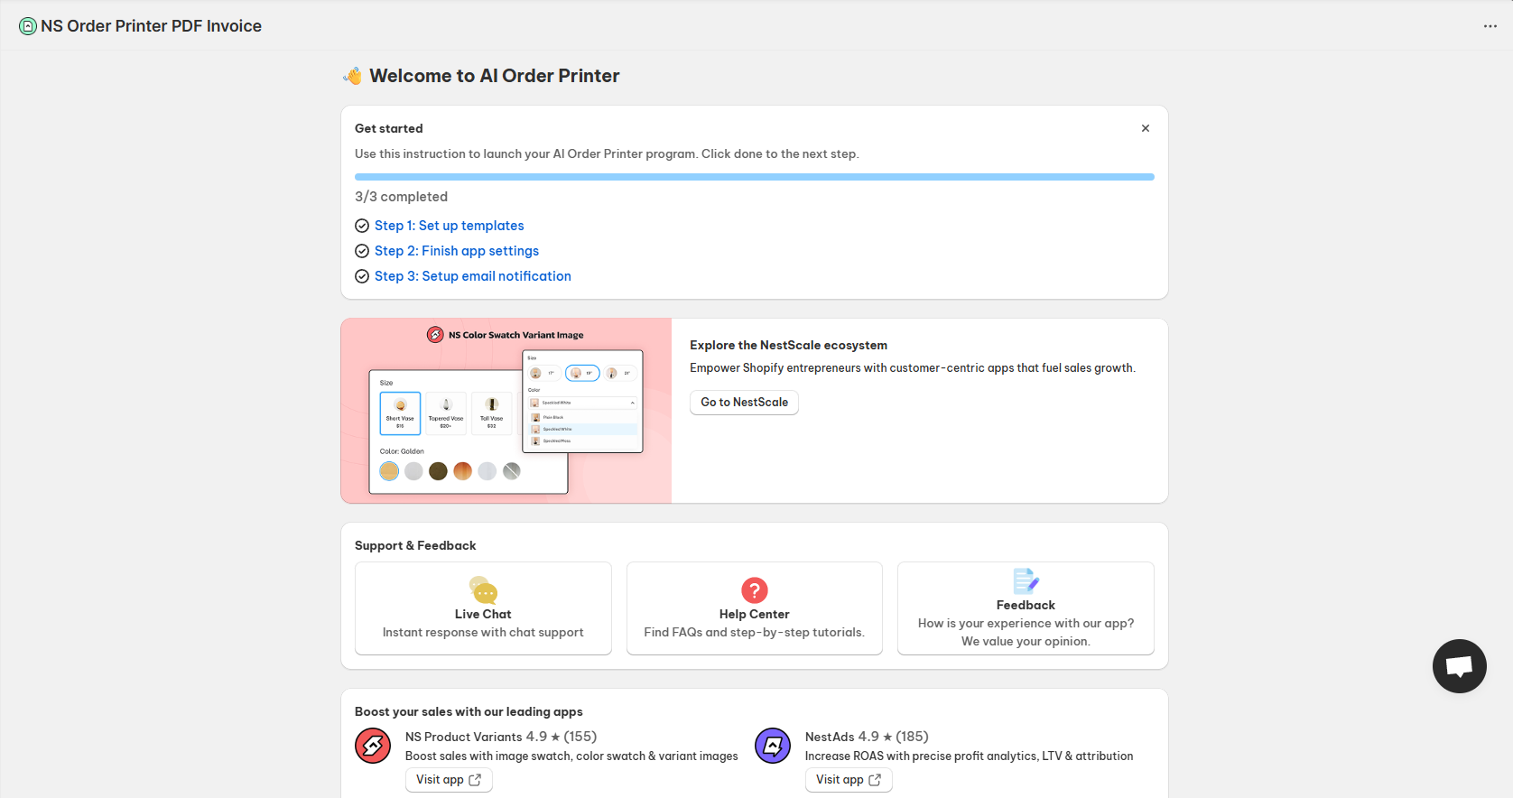Open Step 1: Set up templates
Screen dimensions: 1513x798
449,226
